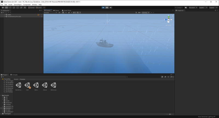
Task: Select the Rotate tool
Action: tap(10, 8)
